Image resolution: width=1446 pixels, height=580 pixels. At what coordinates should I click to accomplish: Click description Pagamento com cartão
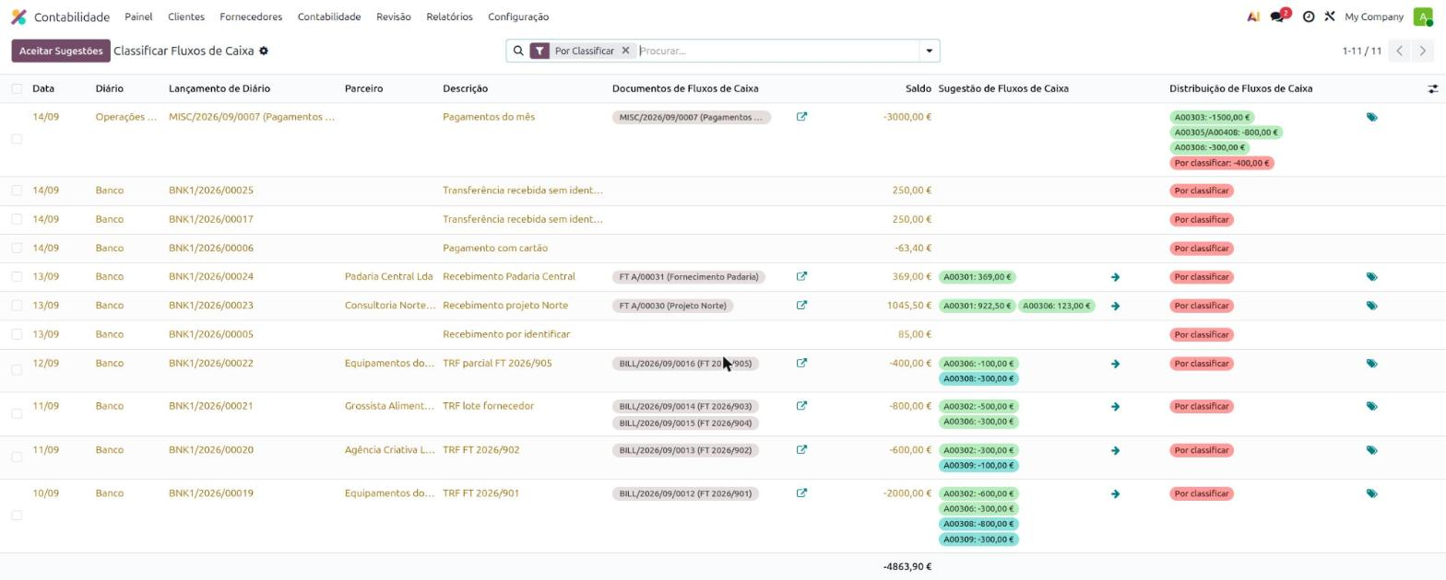point(495,248)
